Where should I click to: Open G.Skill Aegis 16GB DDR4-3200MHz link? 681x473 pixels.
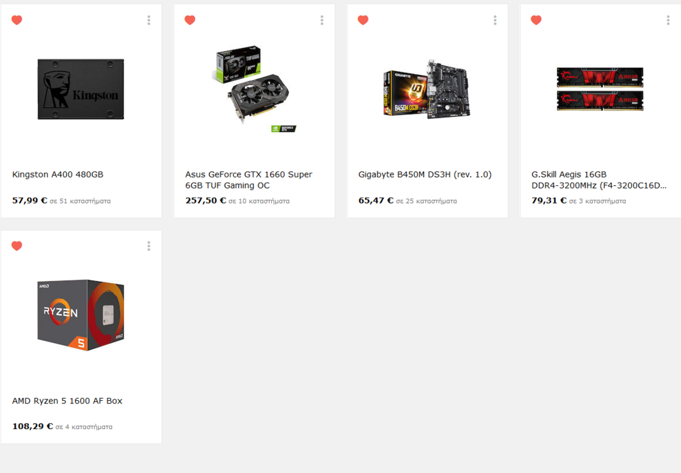(x=599, y=180)
